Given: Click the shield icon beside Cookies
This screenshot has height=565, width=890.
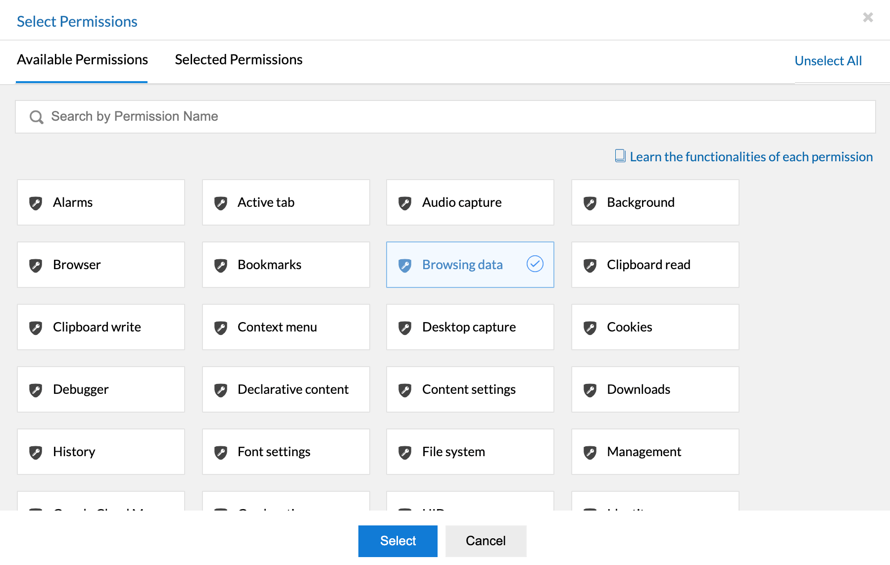Looking at the screenshot, I should (590, 328).
